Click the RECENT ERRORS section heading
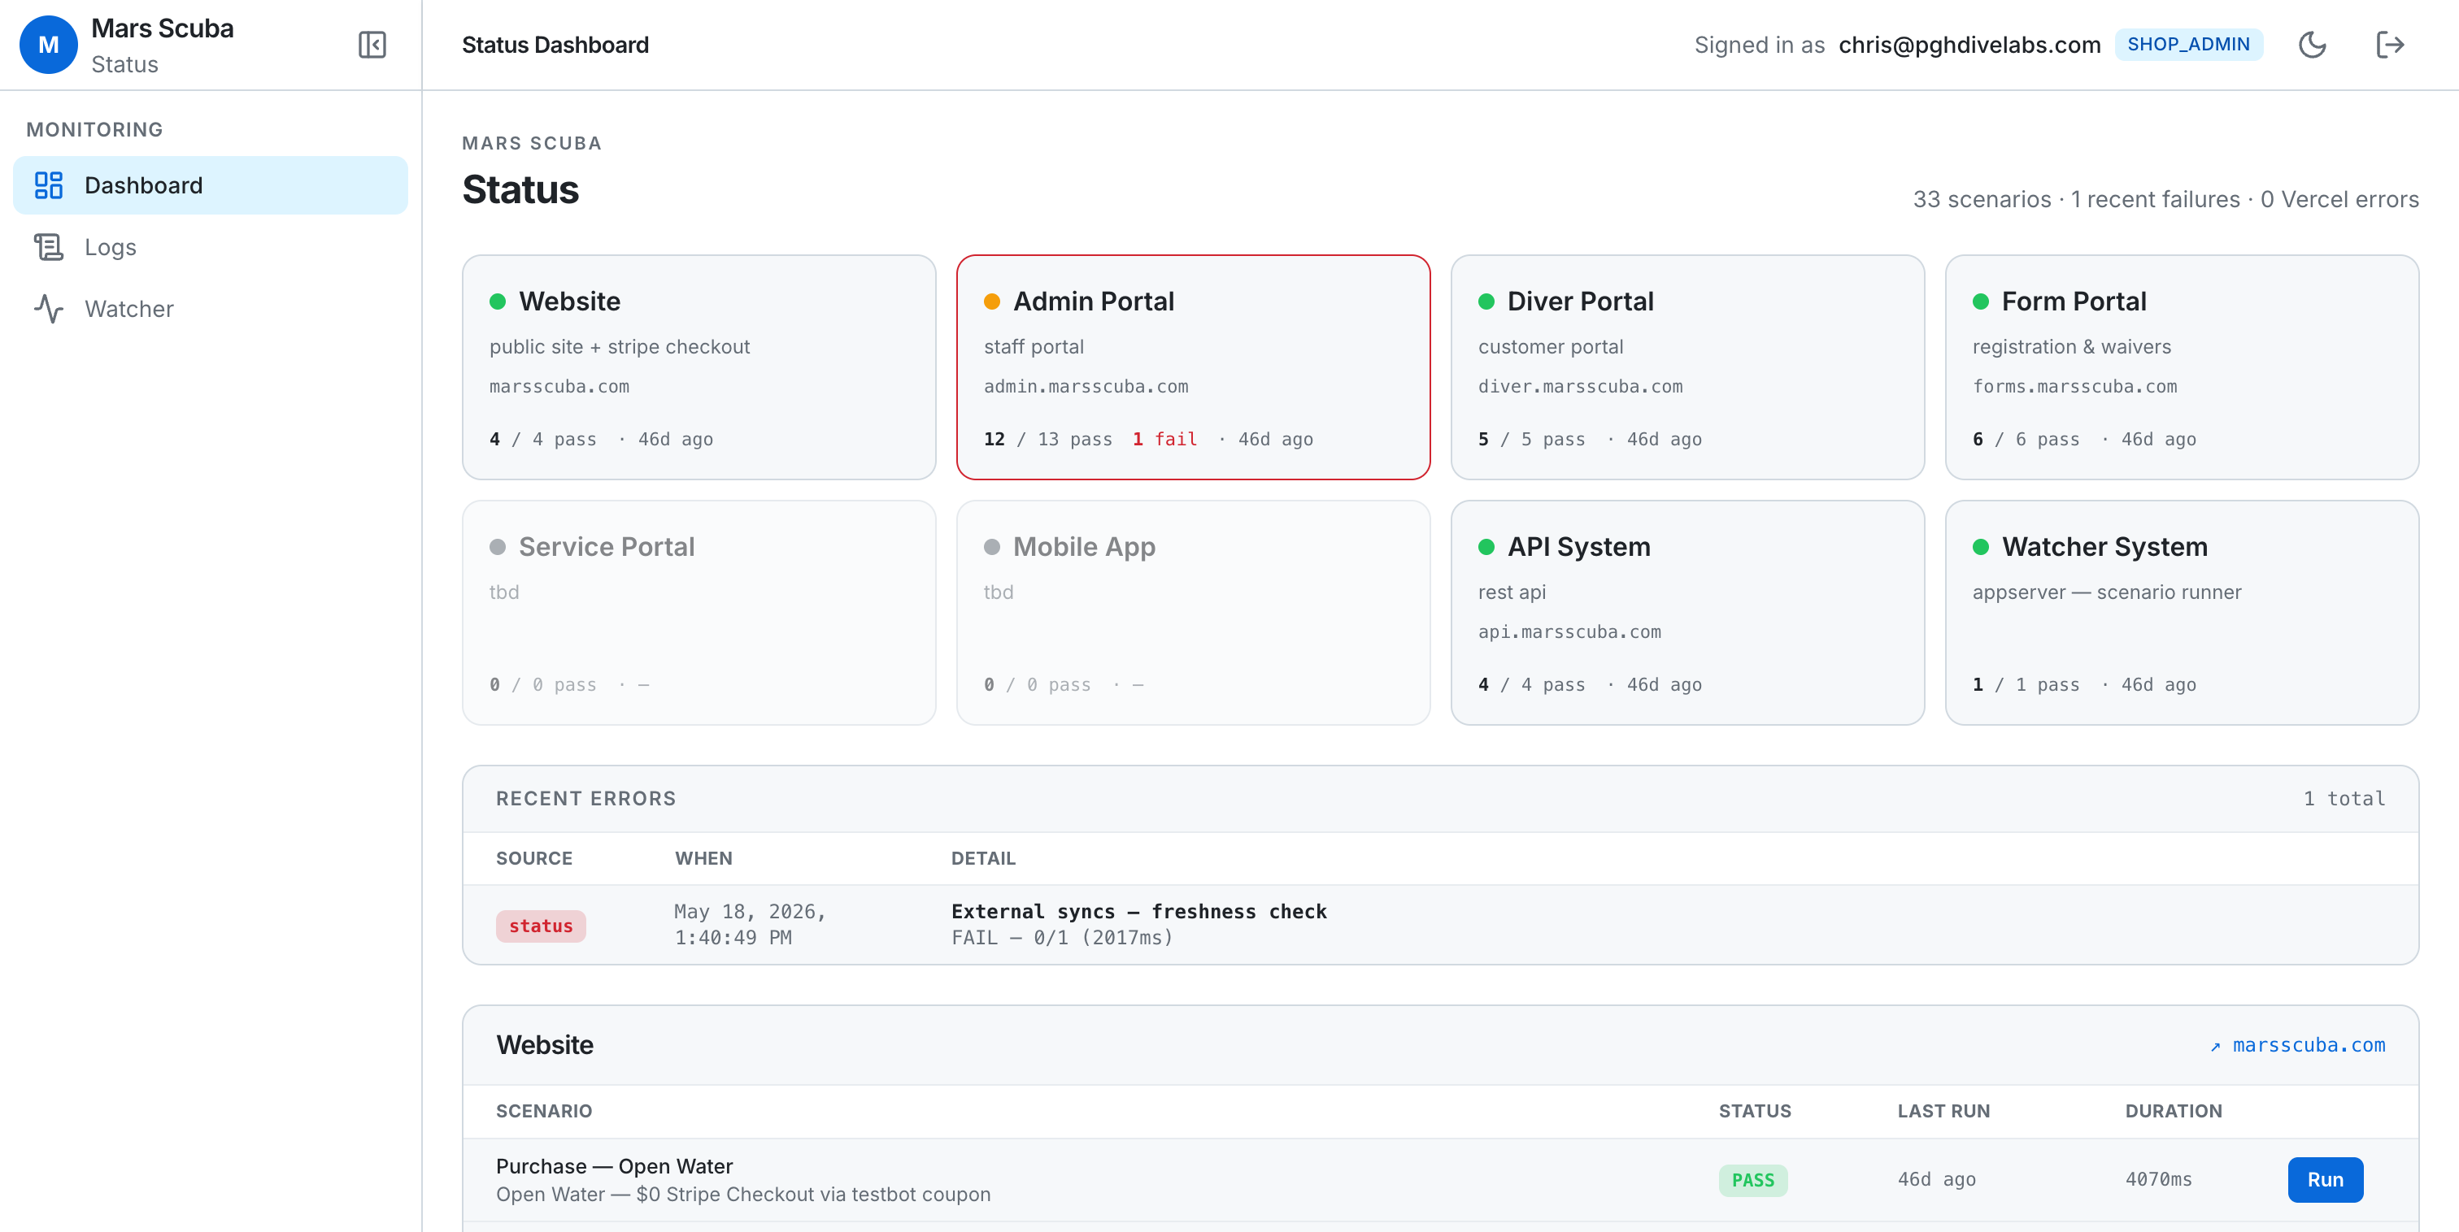2459x1232 pixels. tap(586, 799)
